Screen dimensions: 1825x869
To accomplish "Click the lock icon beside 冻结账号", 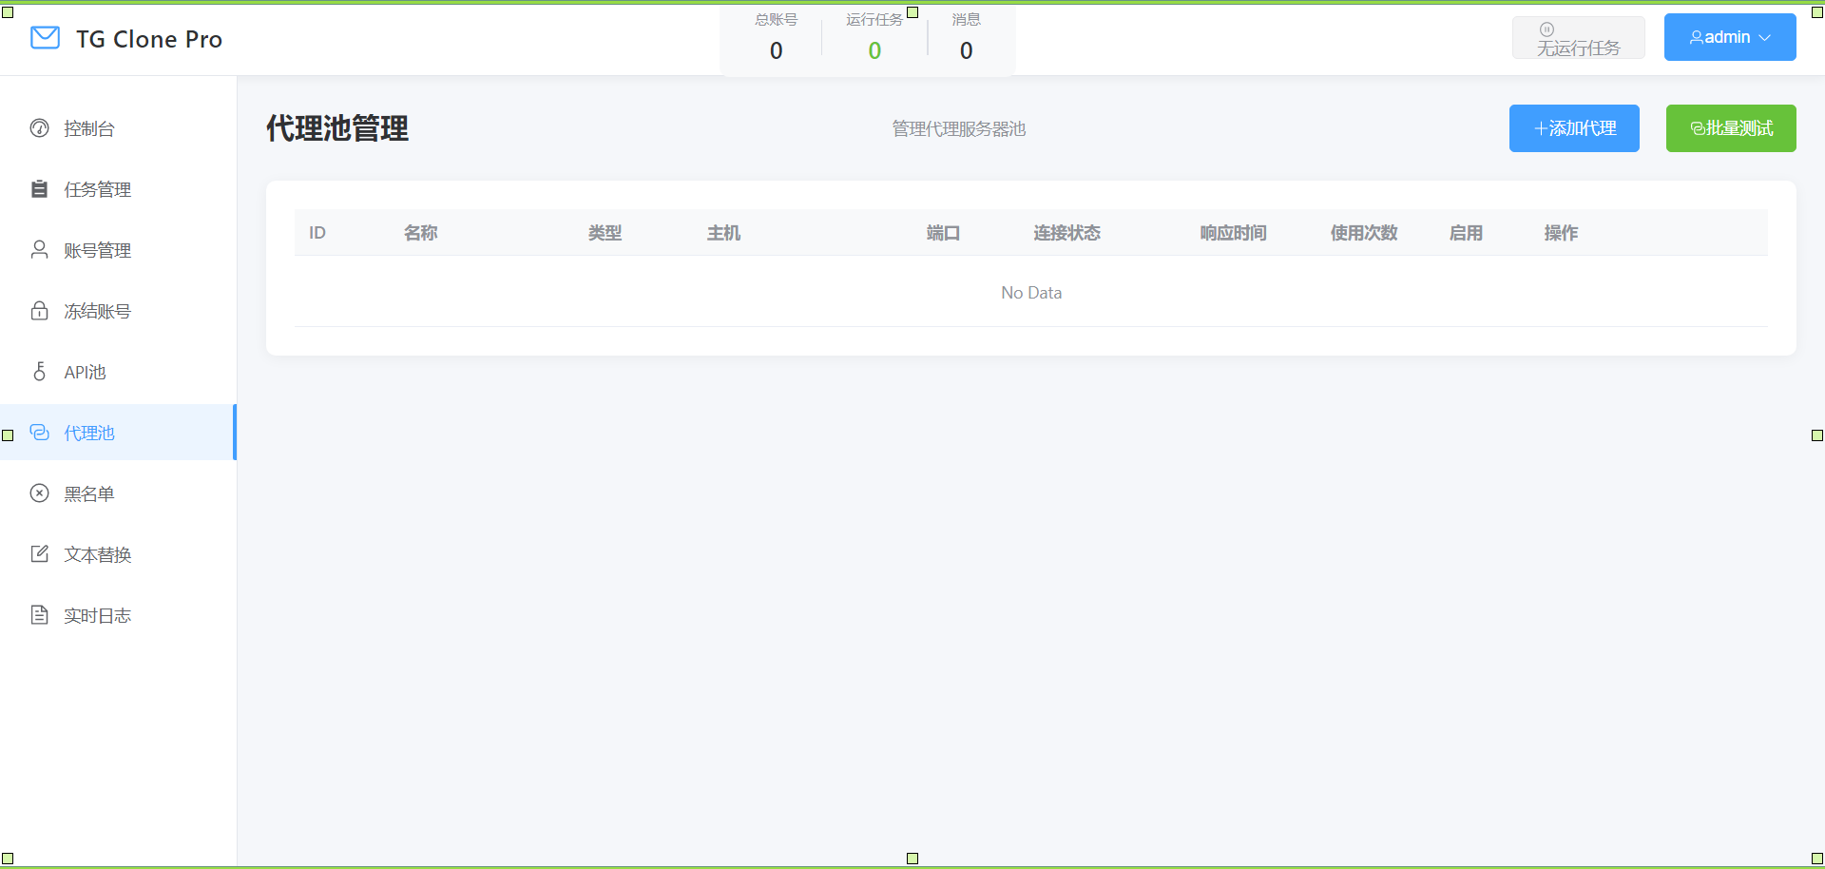I will (39, 311).
